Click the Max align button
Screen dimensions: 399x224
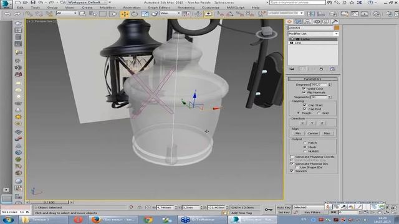[327, 133]
